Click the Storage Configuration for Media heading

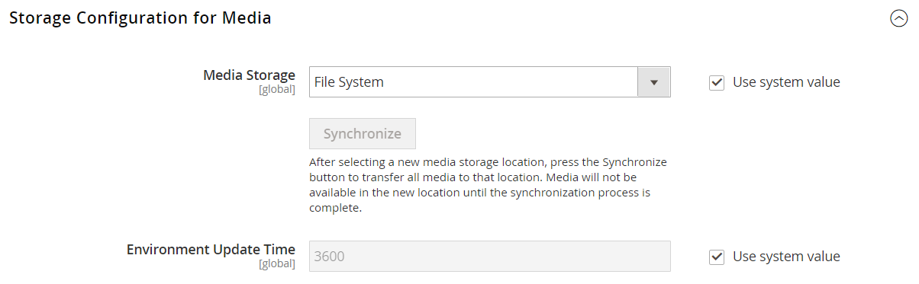pyautogui.click(x=140, y=18)
